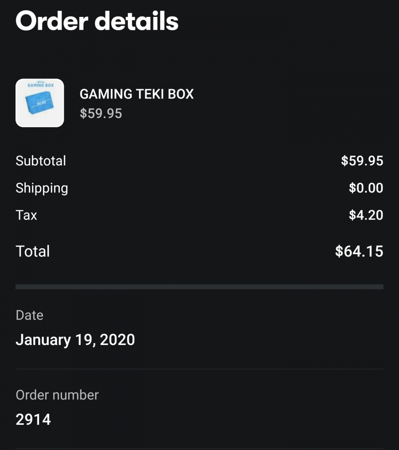Image resolution: width=399 pixels, height=450 pixels.
Task: Select the Tax label
Action: point(27,215)
